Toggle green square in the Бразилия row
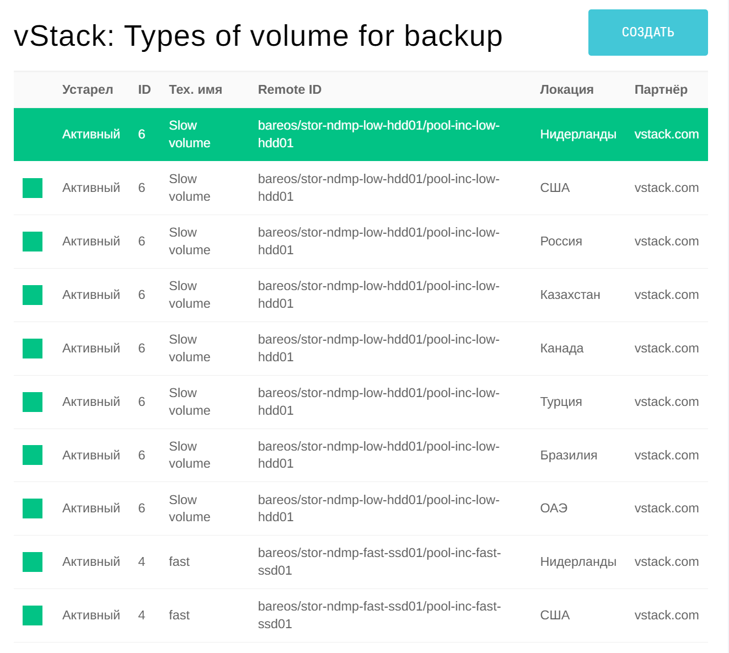Viewport: 729px width, 653px height. click(x=33, y=455)
